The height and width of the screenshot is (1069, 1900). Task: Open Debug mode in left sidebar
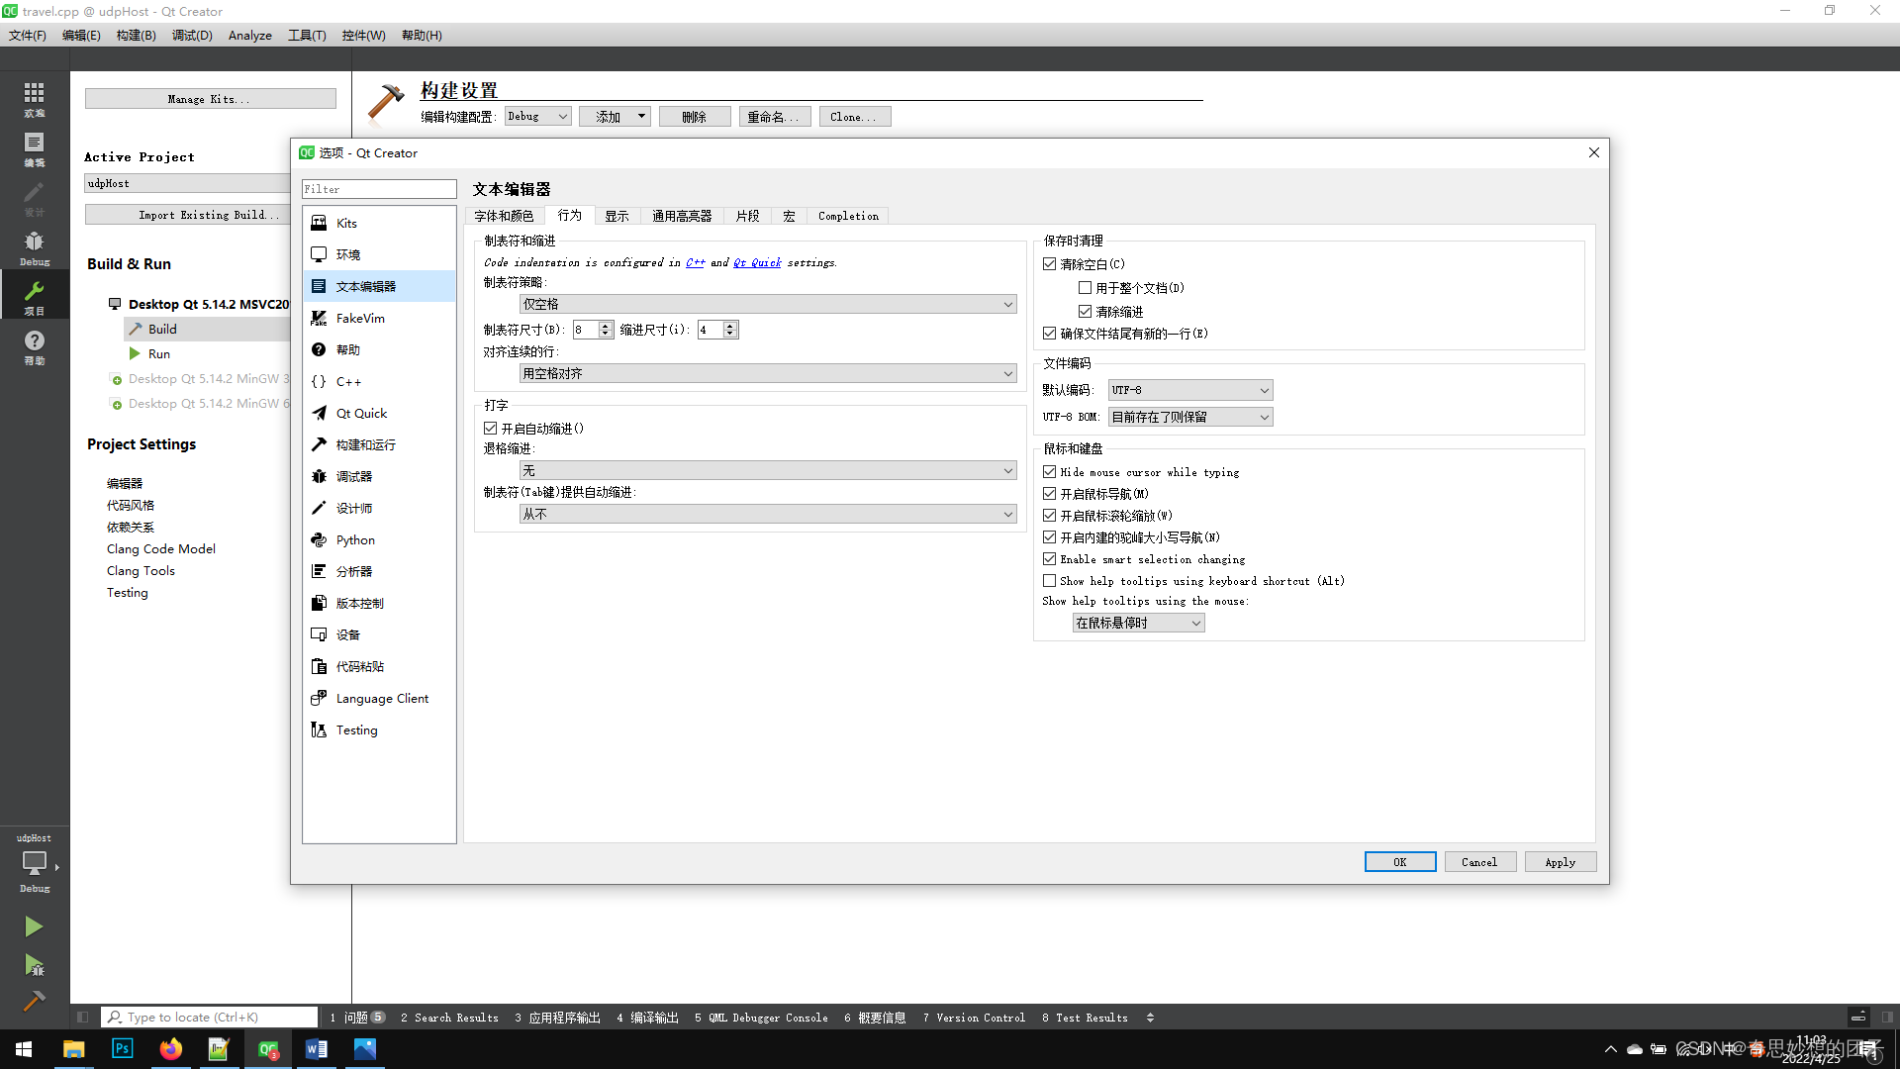34,246
